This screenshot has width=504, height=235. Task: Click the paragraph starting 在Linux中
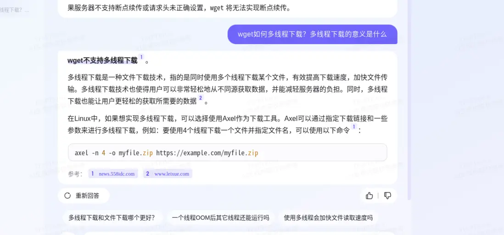point(228,125)
